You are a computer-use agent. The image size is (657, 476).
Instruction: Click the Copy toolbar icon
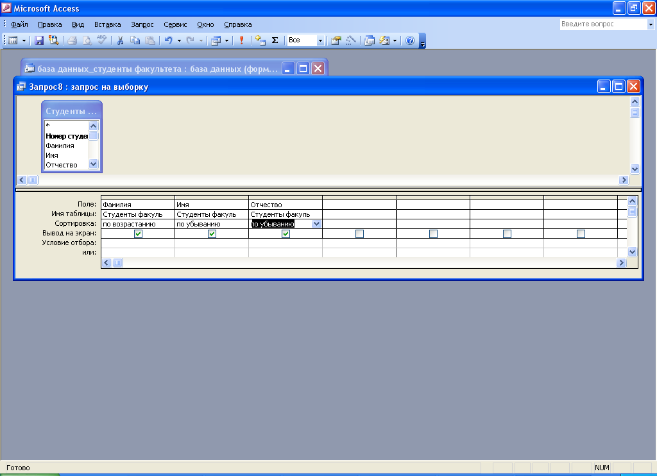point(135,40)
